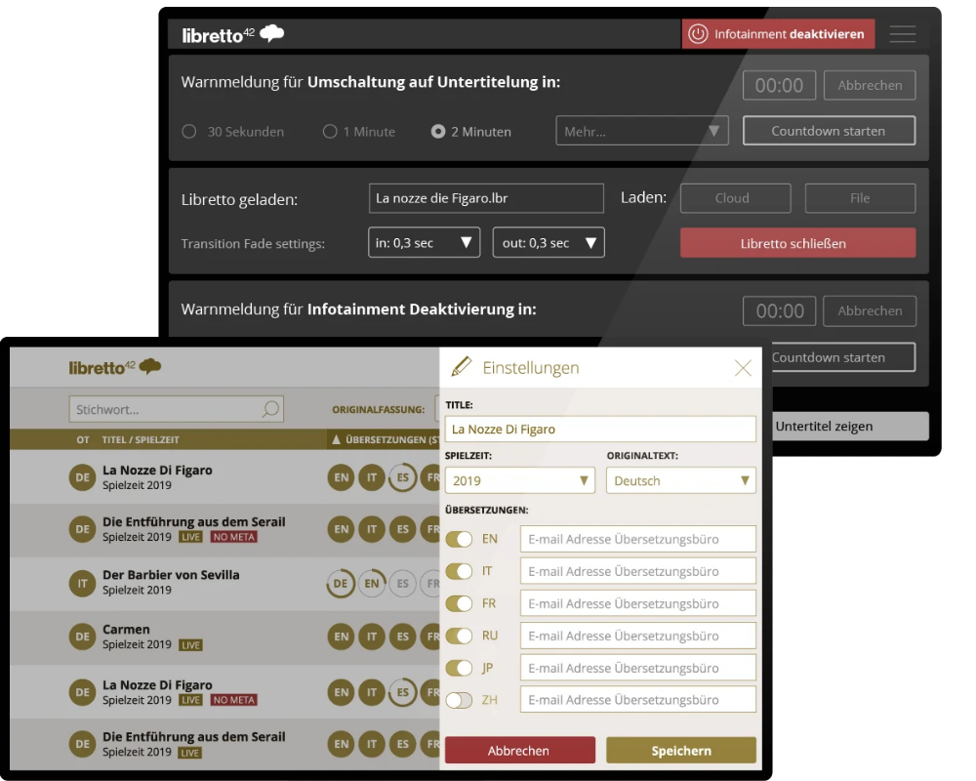Select the 1 Minute radio option
Viewport: 976px width, 781px height.
coord(330,132)
